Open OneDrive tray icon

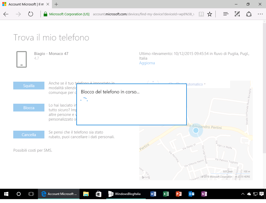[249, 194]
